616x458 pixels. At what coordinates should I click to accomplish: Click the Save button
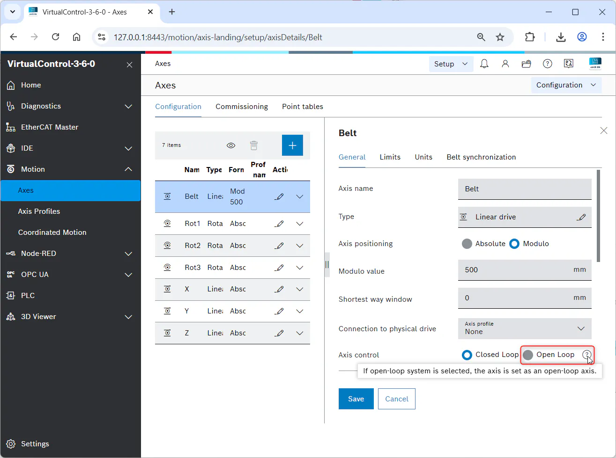(356, 399)
